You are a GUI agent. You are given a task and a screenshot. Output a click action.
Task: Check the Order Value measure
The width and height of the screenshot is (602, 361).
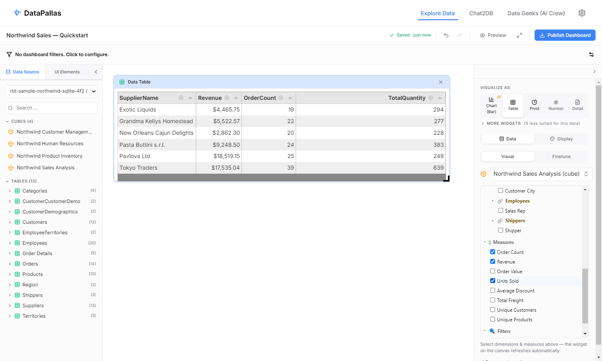point(492,271)
